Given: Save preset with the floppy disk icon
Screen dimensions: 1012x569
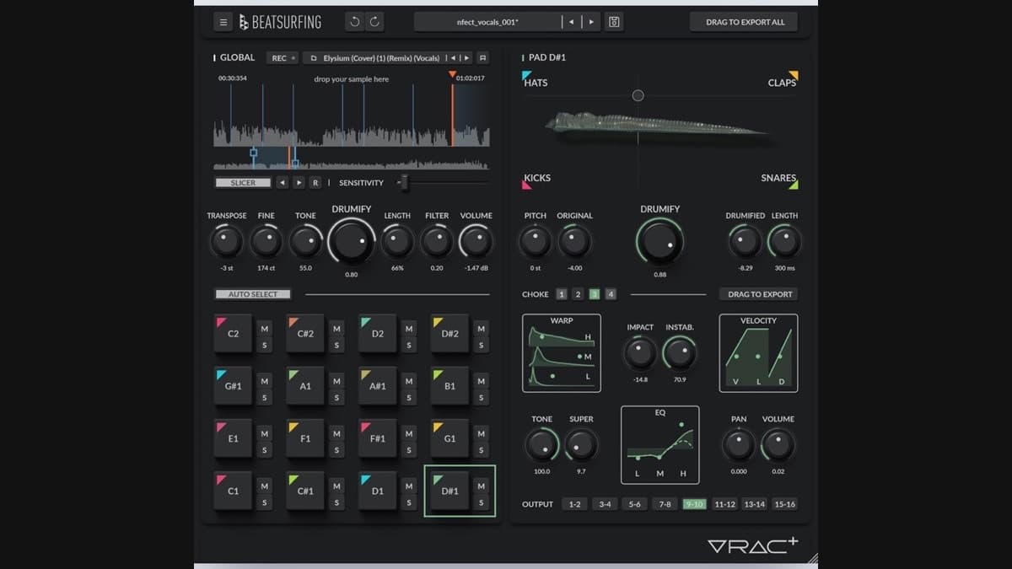Looking at the screenshot, I should pos(614,22).
